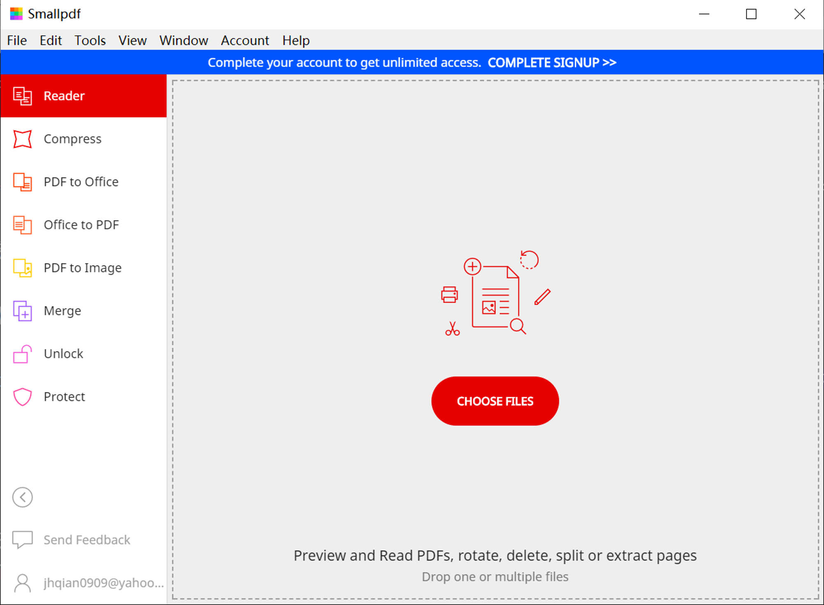Select the PDF to Image label
This screenshot has height=605, width=824.
83,268
